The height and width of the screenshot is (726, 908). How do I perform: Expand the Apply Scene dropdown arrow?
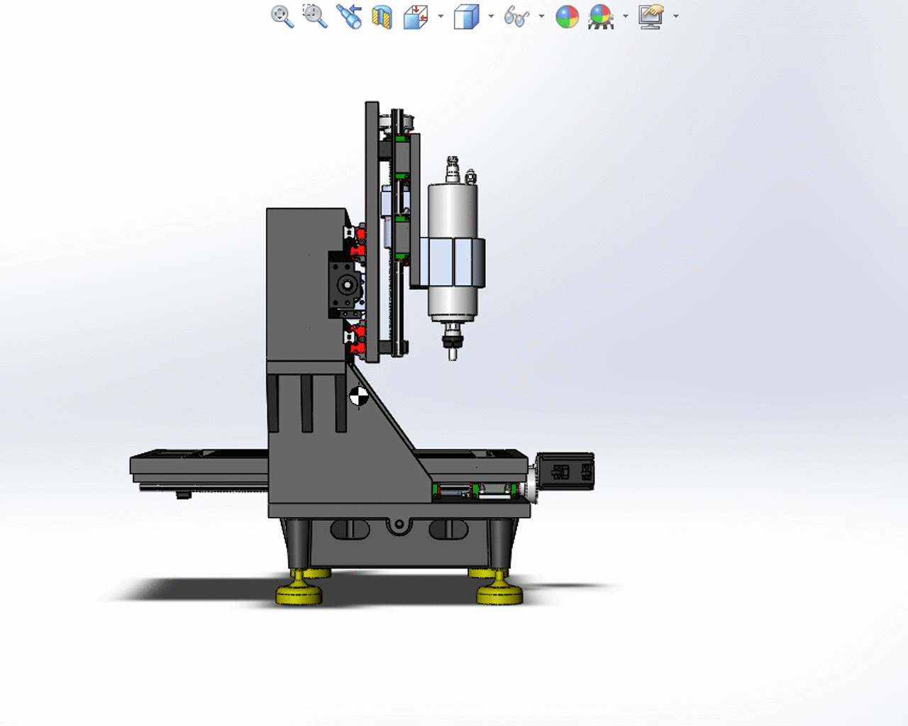coord(625,16)
